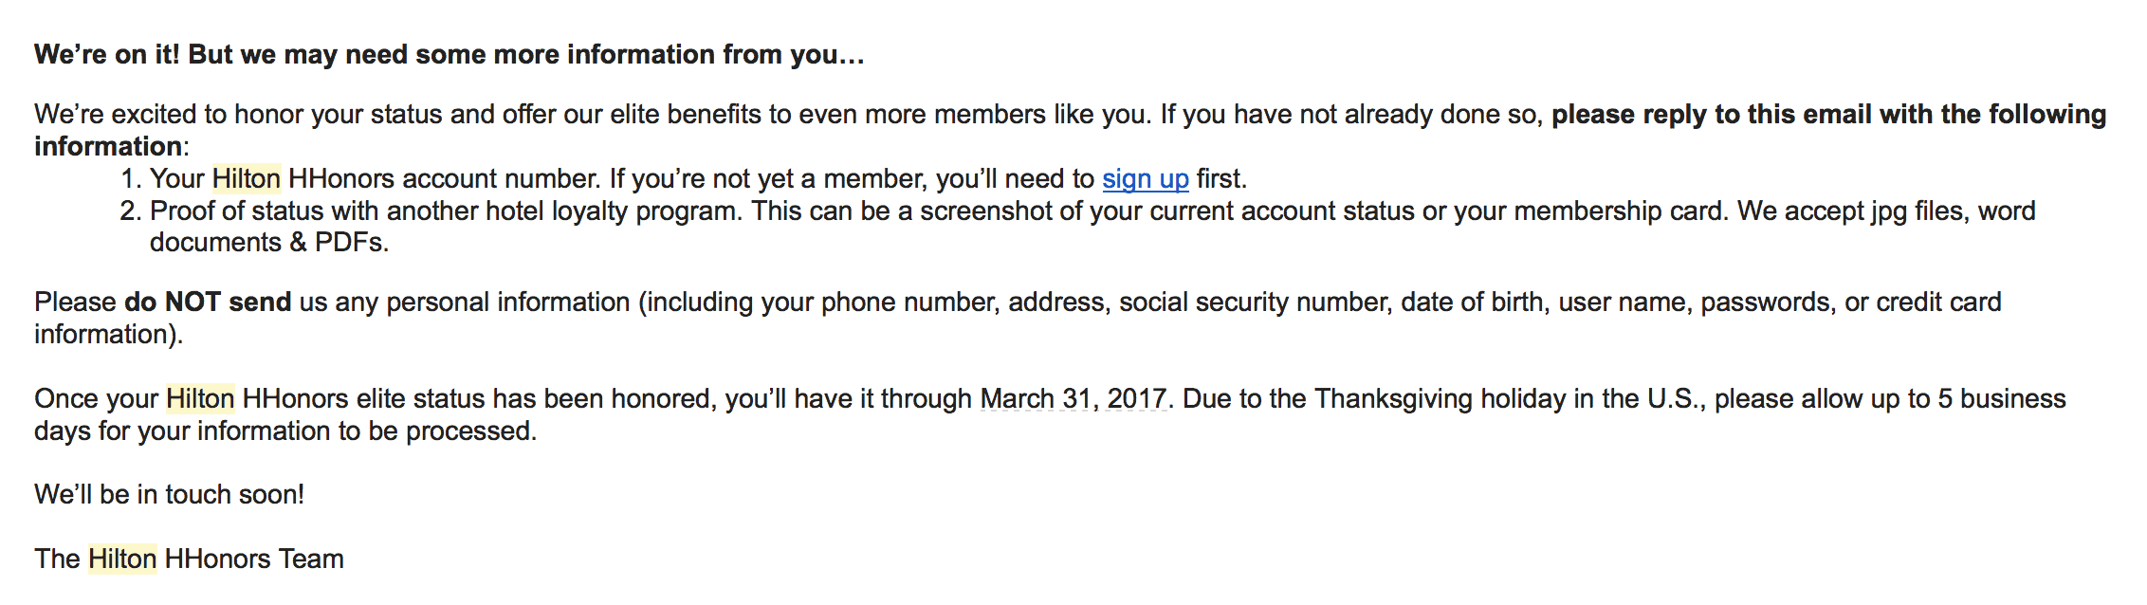The width and height of the screenshot is (2147, 605).
Task: Click the phrase "5 business"
Action: coord(2002,398)
